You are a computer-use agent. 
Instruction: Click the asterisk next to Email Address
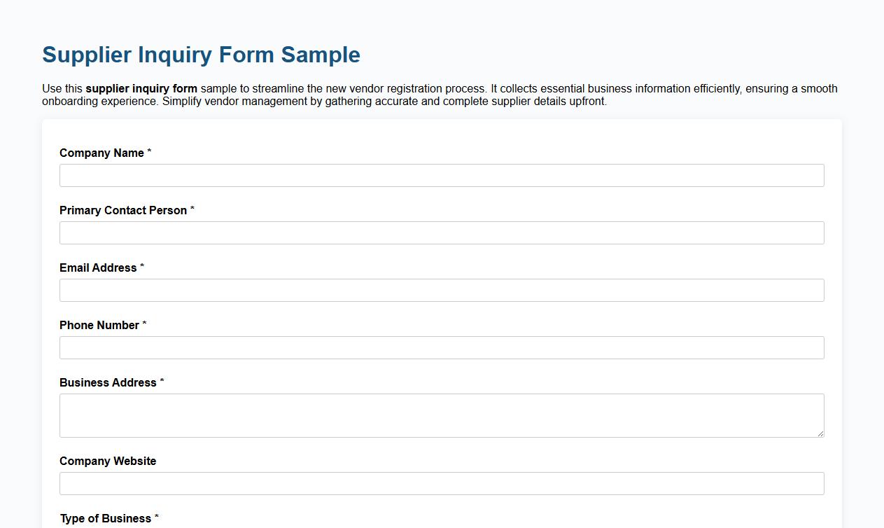coord(142,268)
